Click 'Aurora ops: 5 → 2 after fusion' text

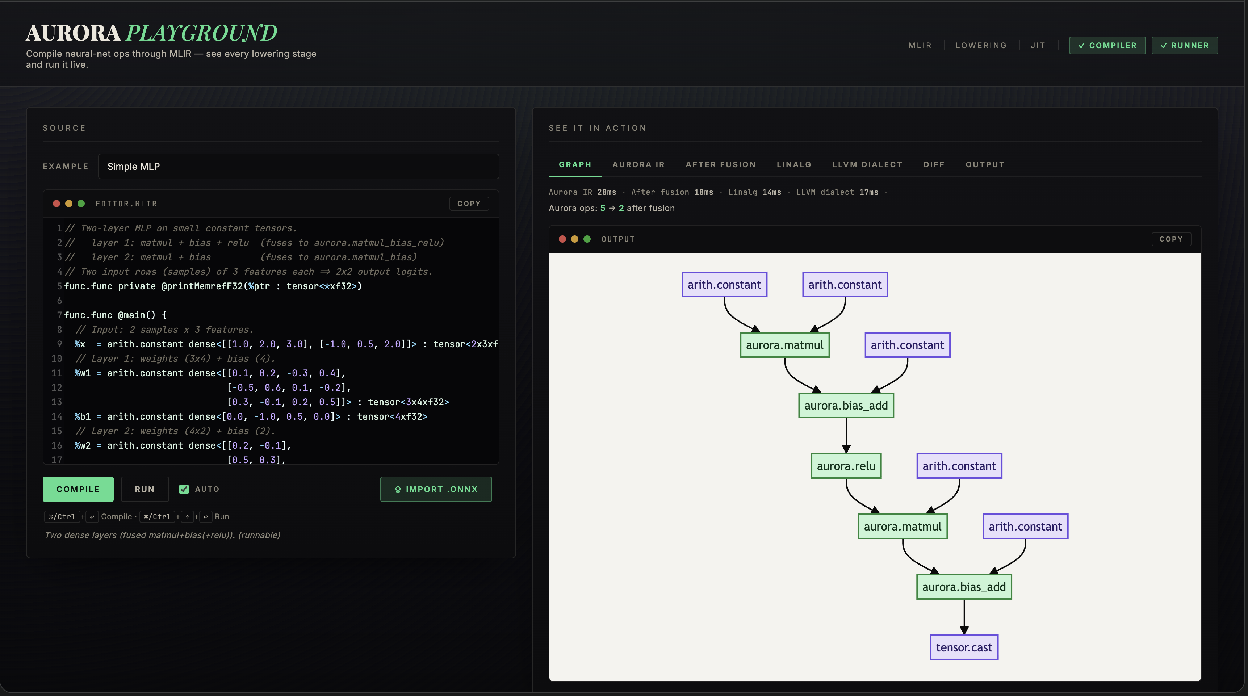(611, 208)
